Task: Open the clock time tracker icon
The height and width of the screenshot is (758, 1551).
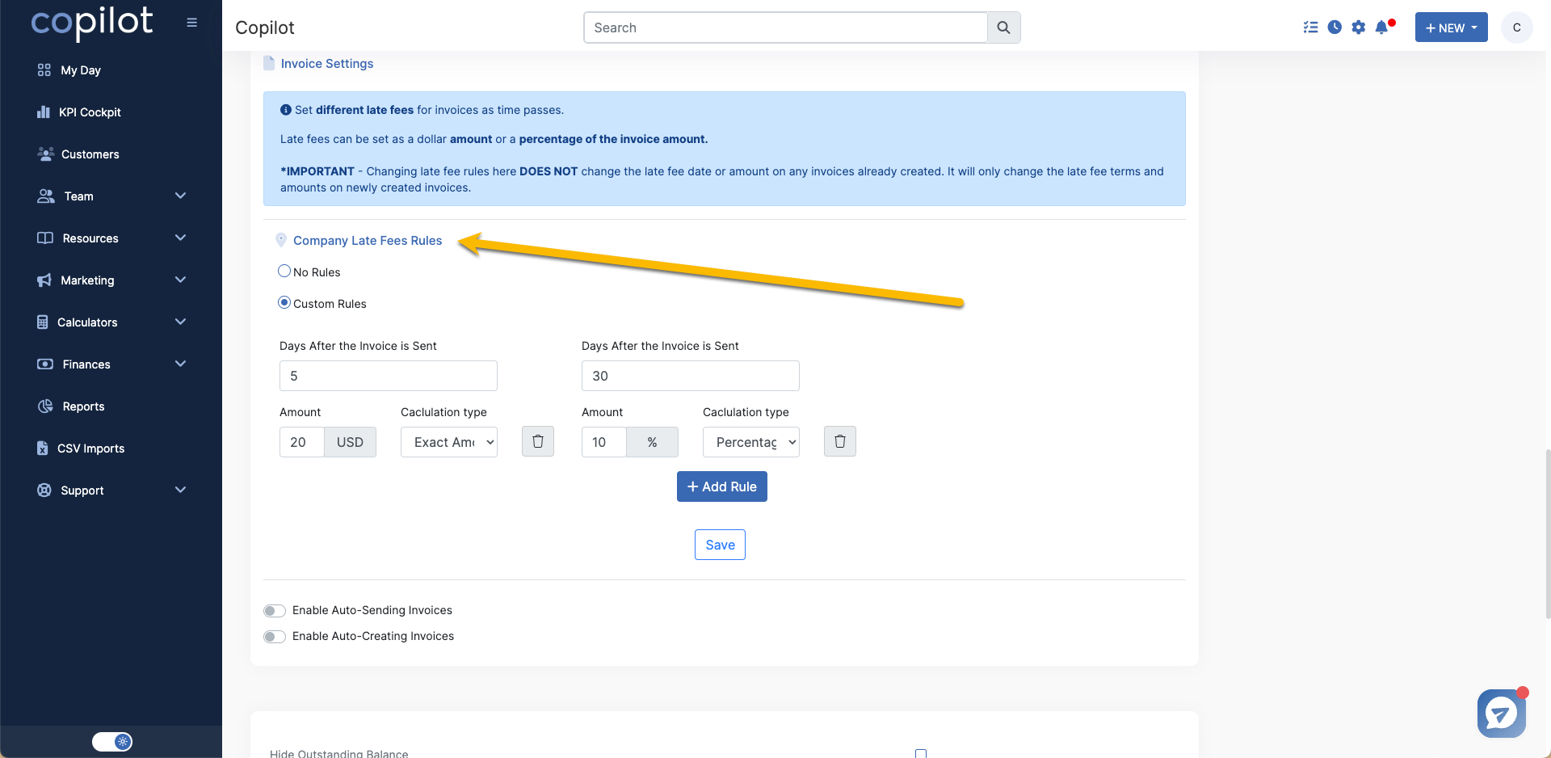Action: tap(1335, 27)
